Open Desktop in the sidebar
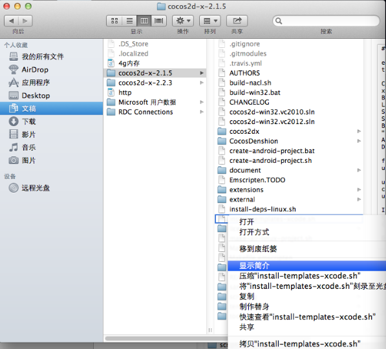This screenshot has width=386, height=349. [52, 96]
